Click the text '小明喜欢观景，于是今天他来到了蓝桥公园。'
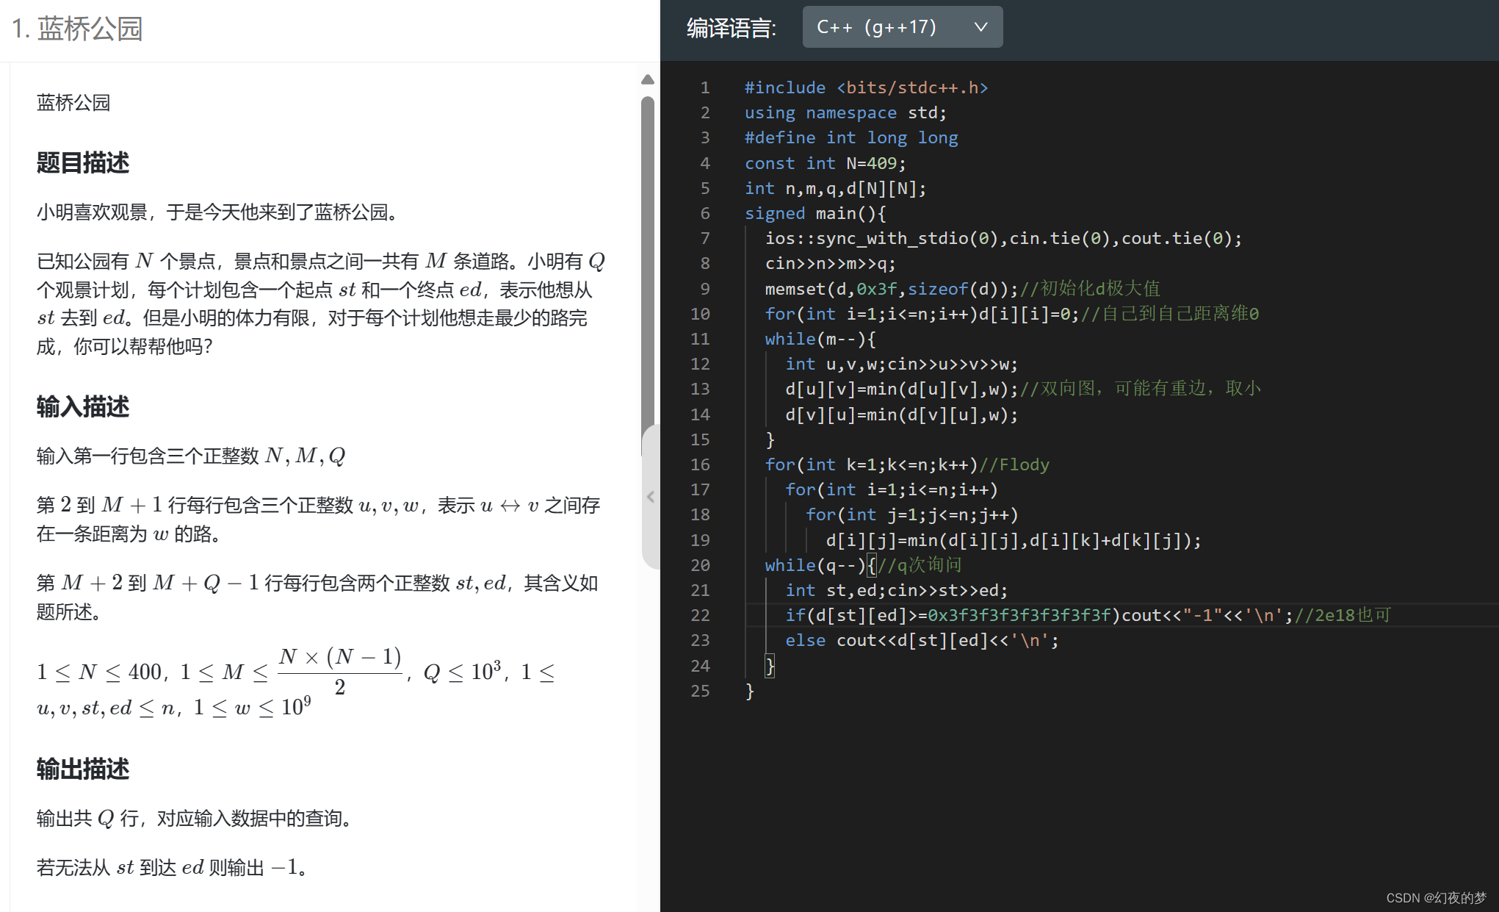 (220, 212)
